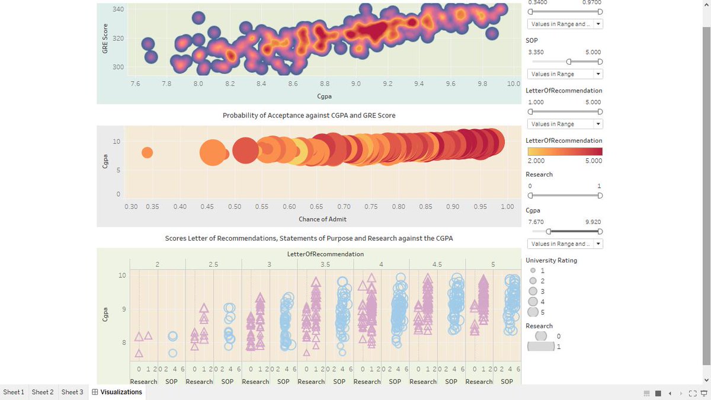This screenshot has width=711, height=400.
Task: Switch to the Sheet 3 tab
Action: tap(72, 392)
